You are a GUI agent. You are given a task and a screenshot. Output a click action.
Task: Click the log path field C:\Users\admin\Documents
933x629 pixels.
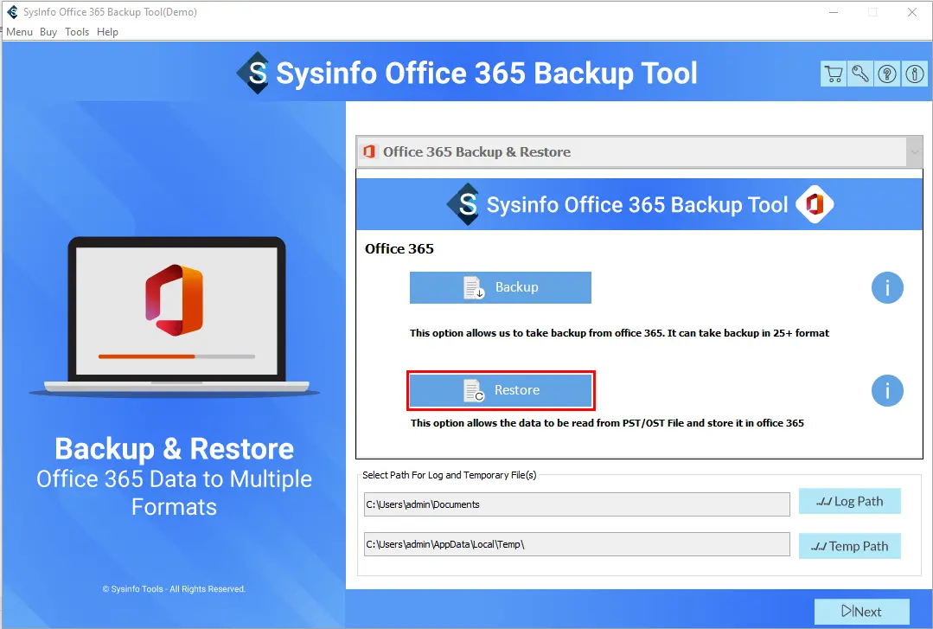(x=577, y=504)
